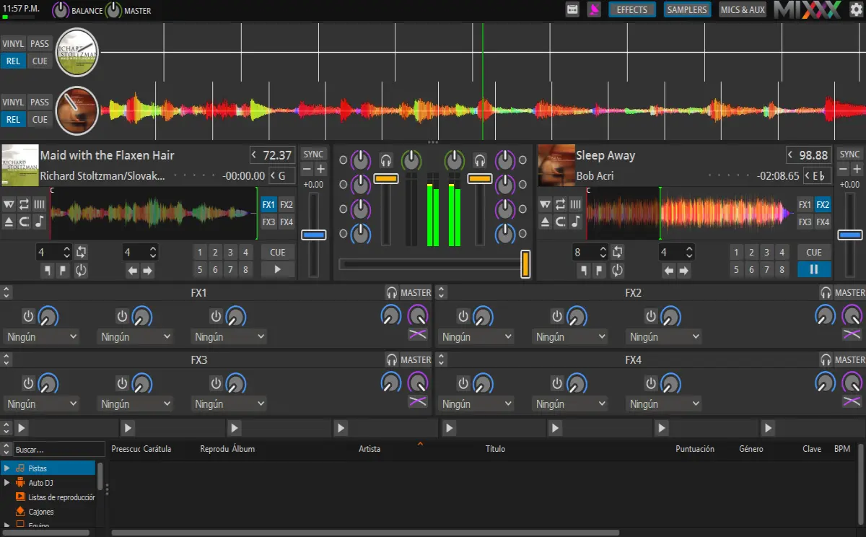Select Cajones in library sidebar
866x537 pixels.
[41, 512]
